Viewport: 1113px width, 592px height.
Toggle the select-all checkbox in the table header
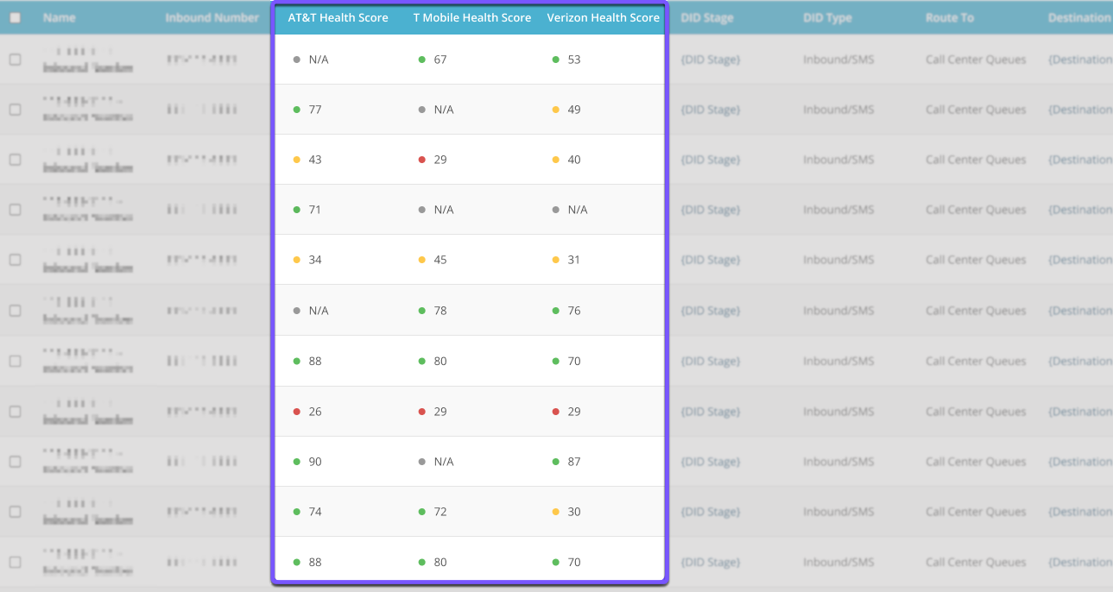(x=15, y=17)
